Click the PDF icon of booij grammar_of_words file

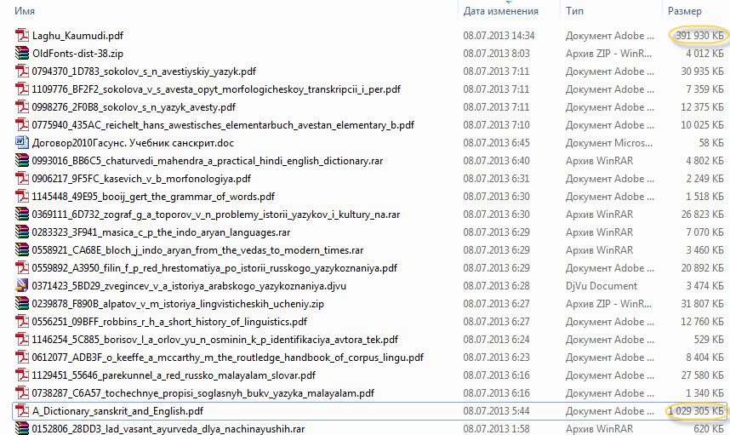pos(22,196)
